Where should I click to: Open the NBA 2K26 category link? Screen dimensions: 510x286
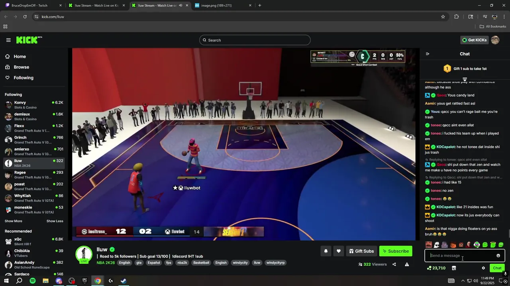tap(106, 263)
